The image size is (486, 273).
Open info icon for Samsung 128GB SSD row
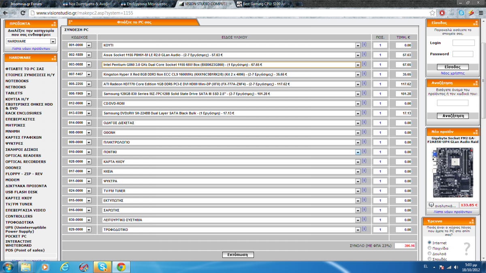coord(364,93)
